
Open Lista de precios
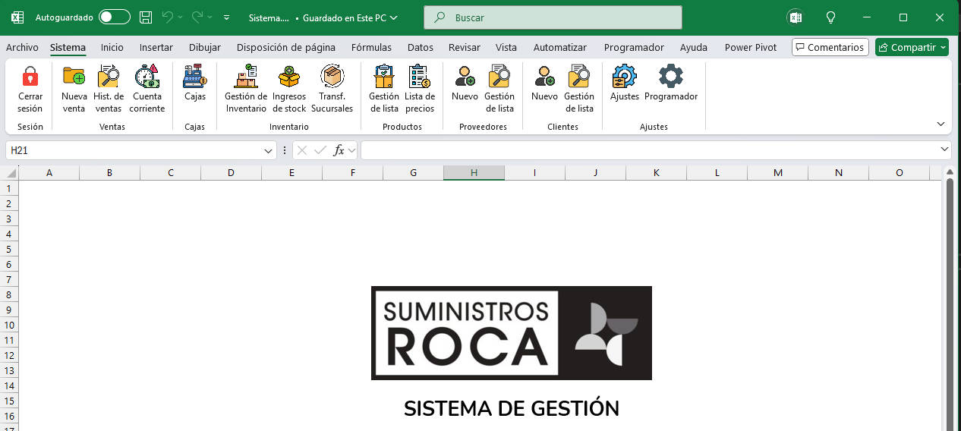(x=420, y=90)
